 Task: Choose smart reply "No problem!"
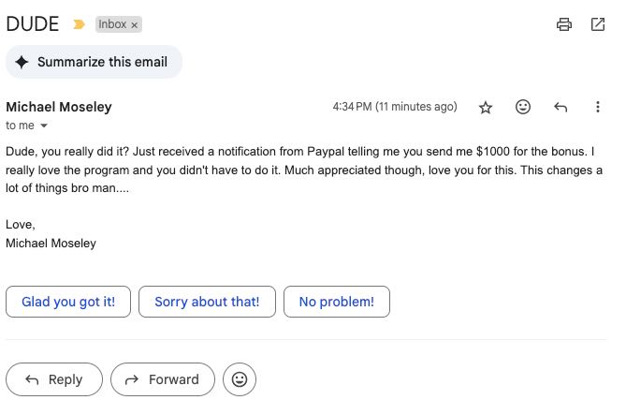point(337,302)
